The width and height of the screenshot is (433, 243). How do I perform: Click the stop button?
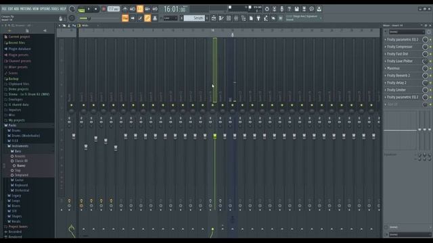point(96,9)
